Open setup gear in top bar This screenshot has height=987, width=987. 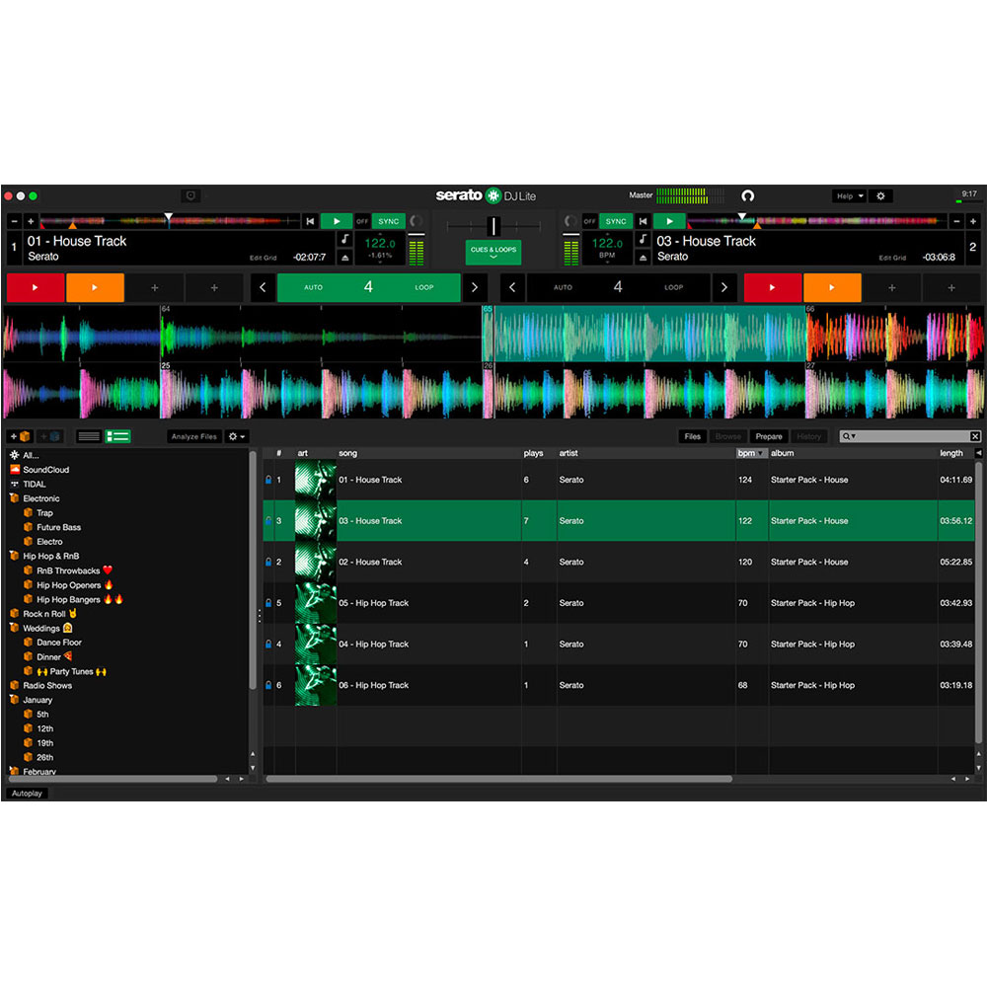tap(880, 196)
